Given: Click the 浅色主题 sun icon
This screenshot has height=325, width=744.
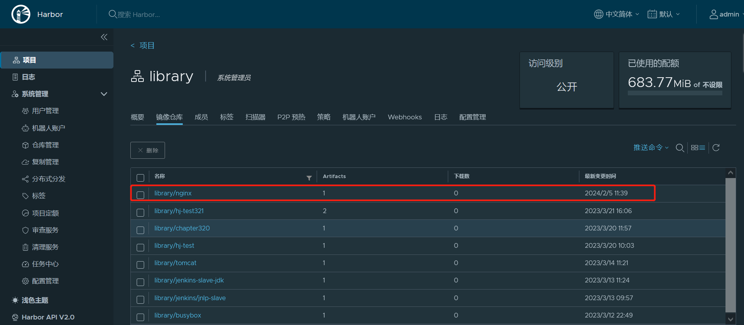Looking at the screenshot, I should 15,300.
